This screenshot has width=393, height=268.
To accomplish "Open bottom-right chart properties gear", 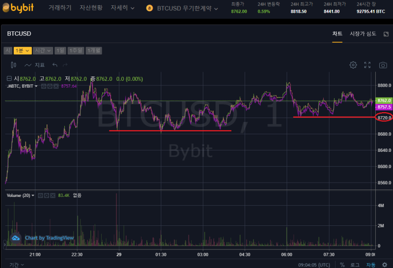I will tap(385, 265).
